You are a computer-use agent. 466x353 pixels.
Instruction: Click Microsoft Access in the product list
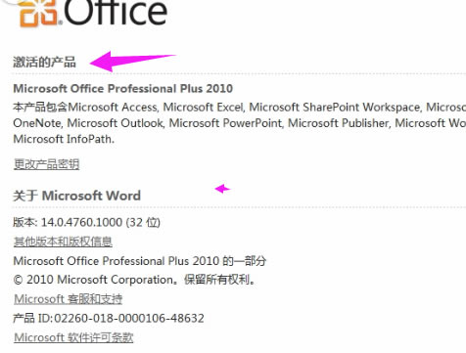point(113,107)
